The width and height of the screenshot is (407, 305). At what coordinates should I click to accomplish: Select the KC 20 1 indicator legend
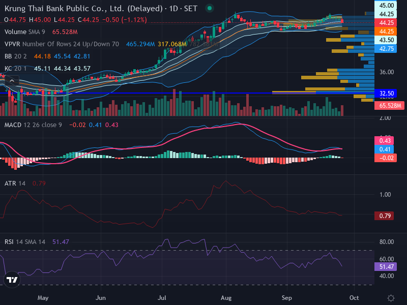[16, 69]
